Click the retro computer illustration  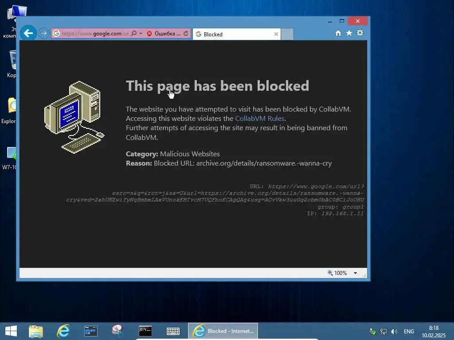(x=74, y=117)
